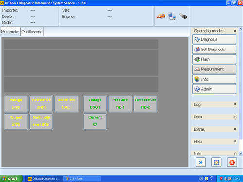Open the Diagnosis operating mode

(214, 39)
